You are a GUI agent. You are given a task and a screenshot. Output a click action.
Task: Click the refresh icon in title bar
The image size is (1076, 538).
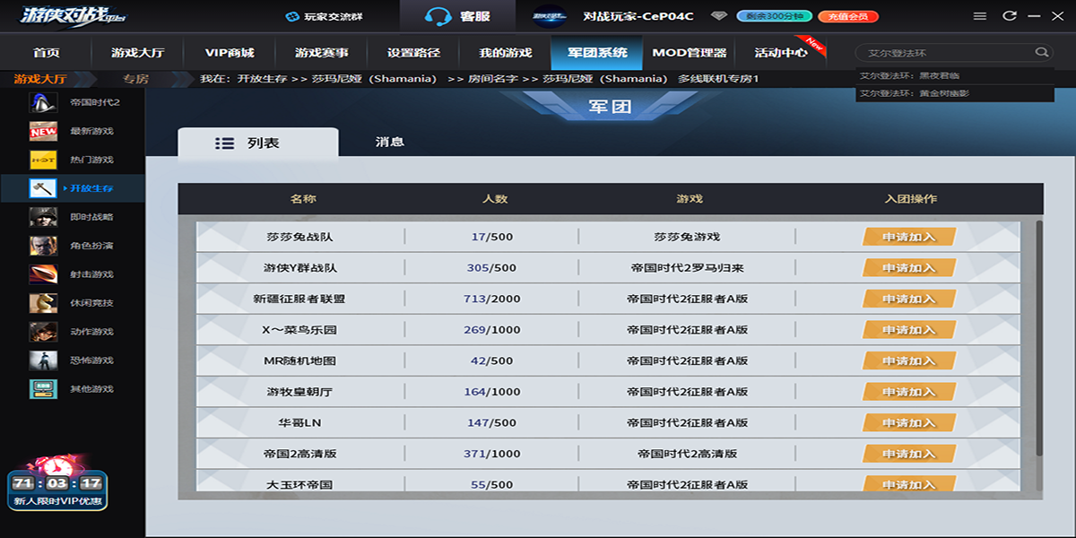1010,16
